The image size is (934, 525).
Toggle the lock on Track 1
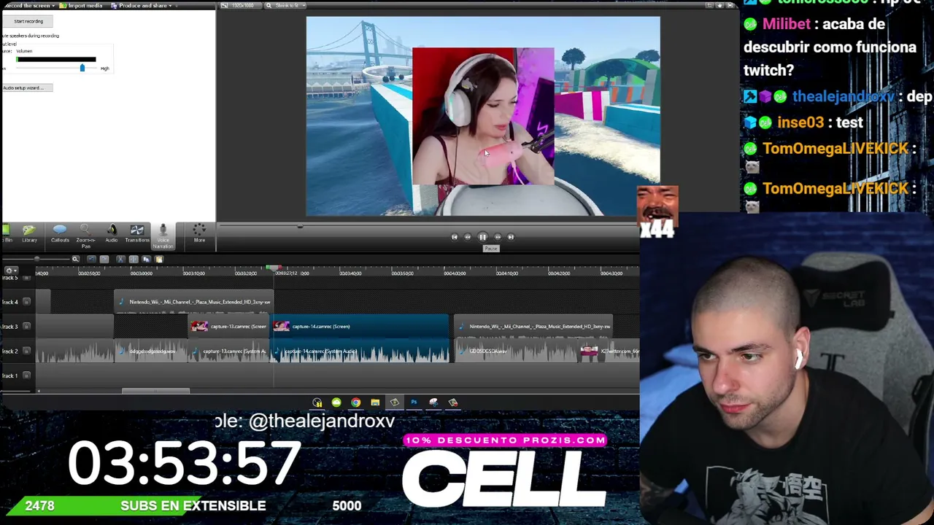click(x=27, y=376)
